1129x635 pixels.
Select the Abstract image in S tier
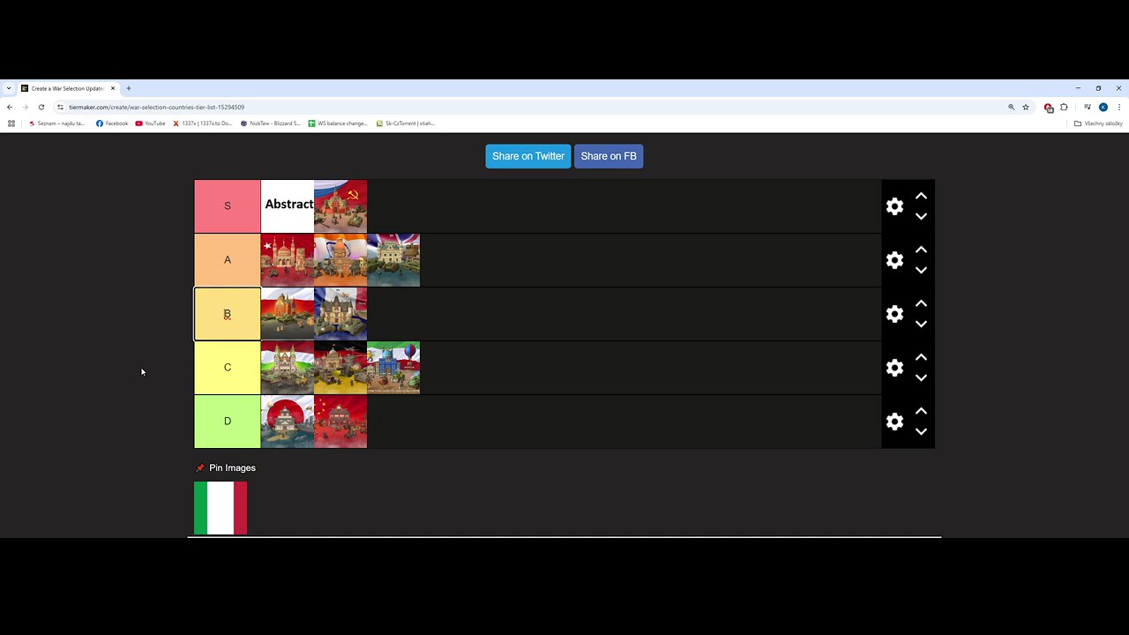pos(288,206)
